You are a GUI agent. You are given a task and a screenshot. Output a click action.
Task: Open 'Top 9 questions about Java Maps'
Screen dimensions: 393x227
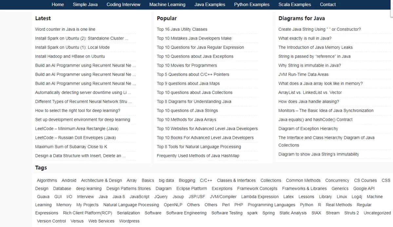point(188,84)
